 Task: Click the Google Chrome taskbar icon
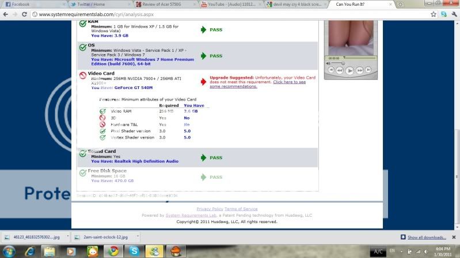[114, 251]
